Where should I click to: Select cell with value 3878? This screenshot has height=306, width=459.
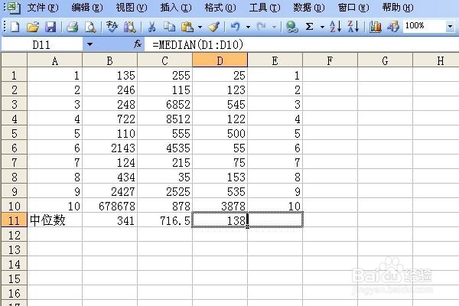pos(220,206)
